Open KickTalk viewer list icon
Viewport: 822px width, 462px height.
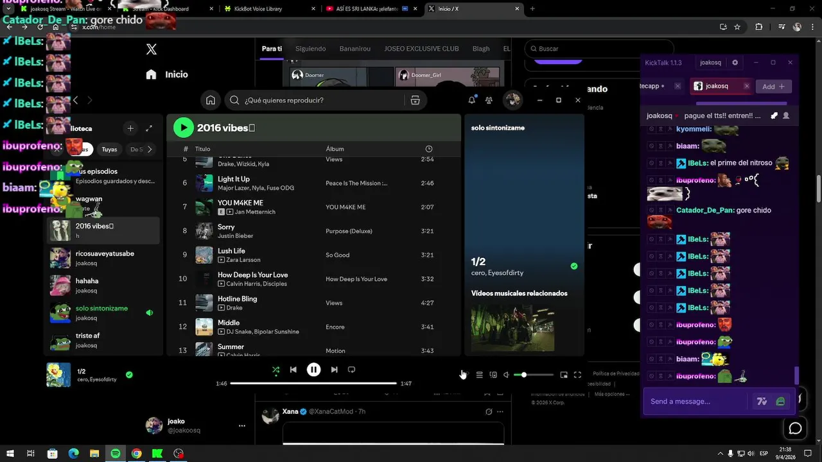786,116
